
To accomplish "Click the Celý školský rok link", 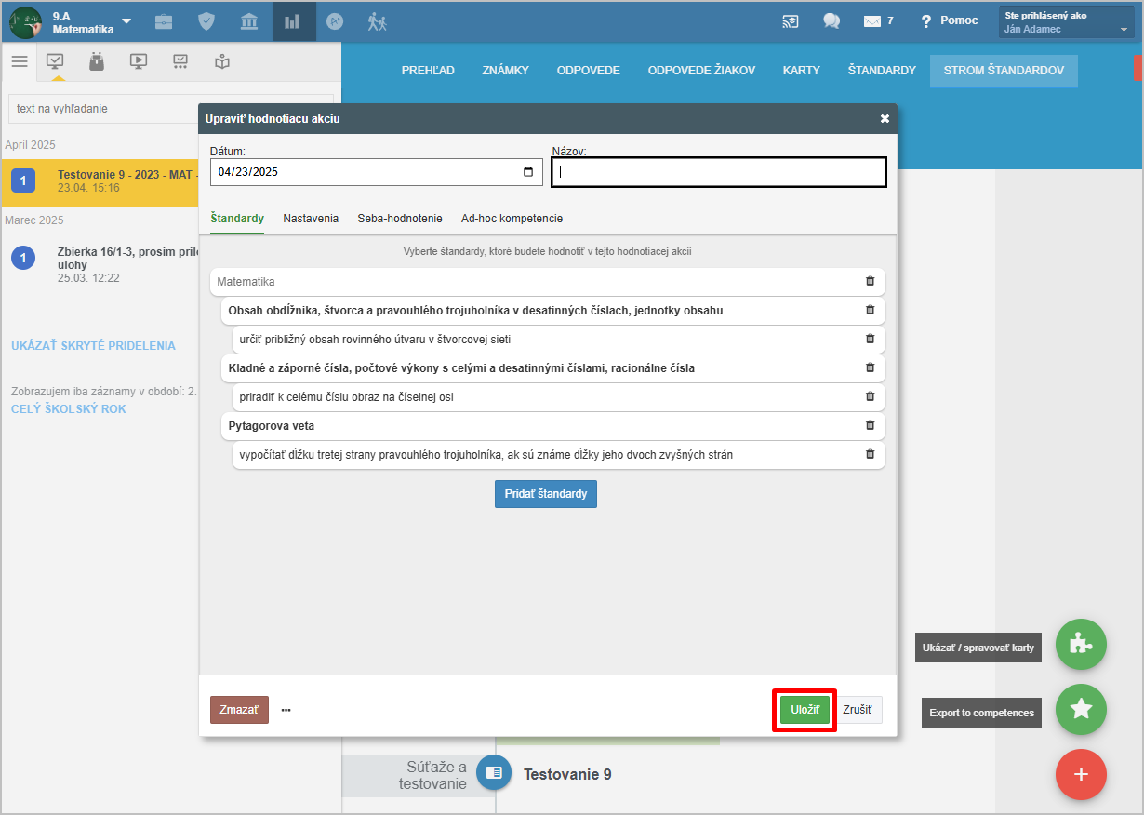I will 69,409.
